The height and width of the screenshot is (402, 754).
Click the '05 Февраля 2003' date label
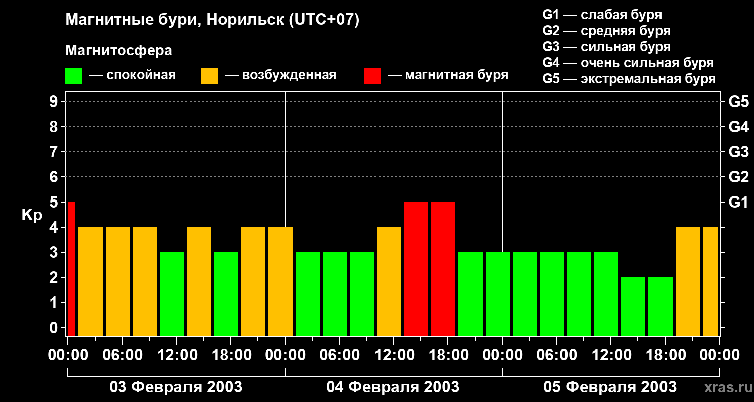(x=610, y=387)
